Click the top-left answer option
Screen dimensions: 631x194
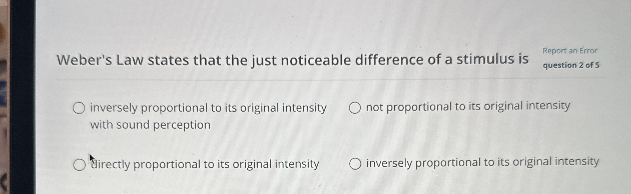tap(208, 108)
